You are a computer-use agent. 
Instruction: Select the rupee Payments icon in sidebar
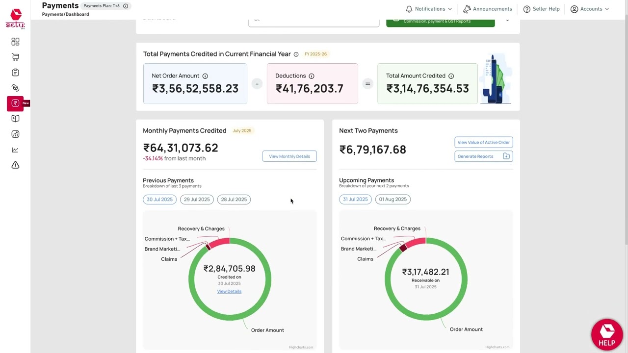(15, 103)
